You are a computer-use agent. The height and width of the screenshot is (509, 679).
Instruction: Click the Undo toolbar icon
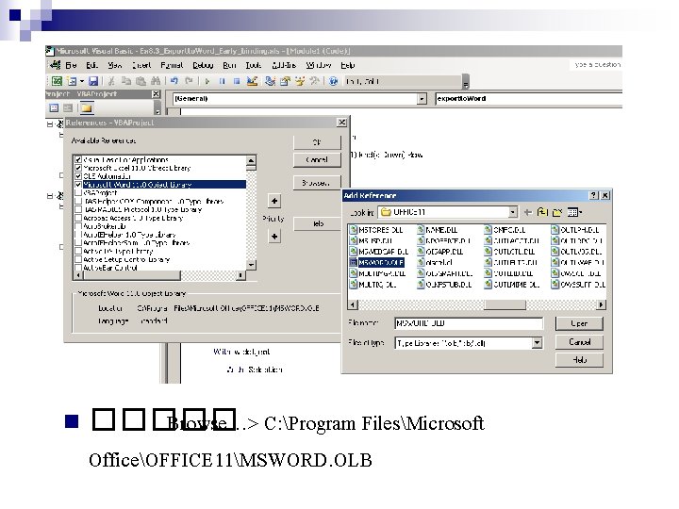pos(174,81)
